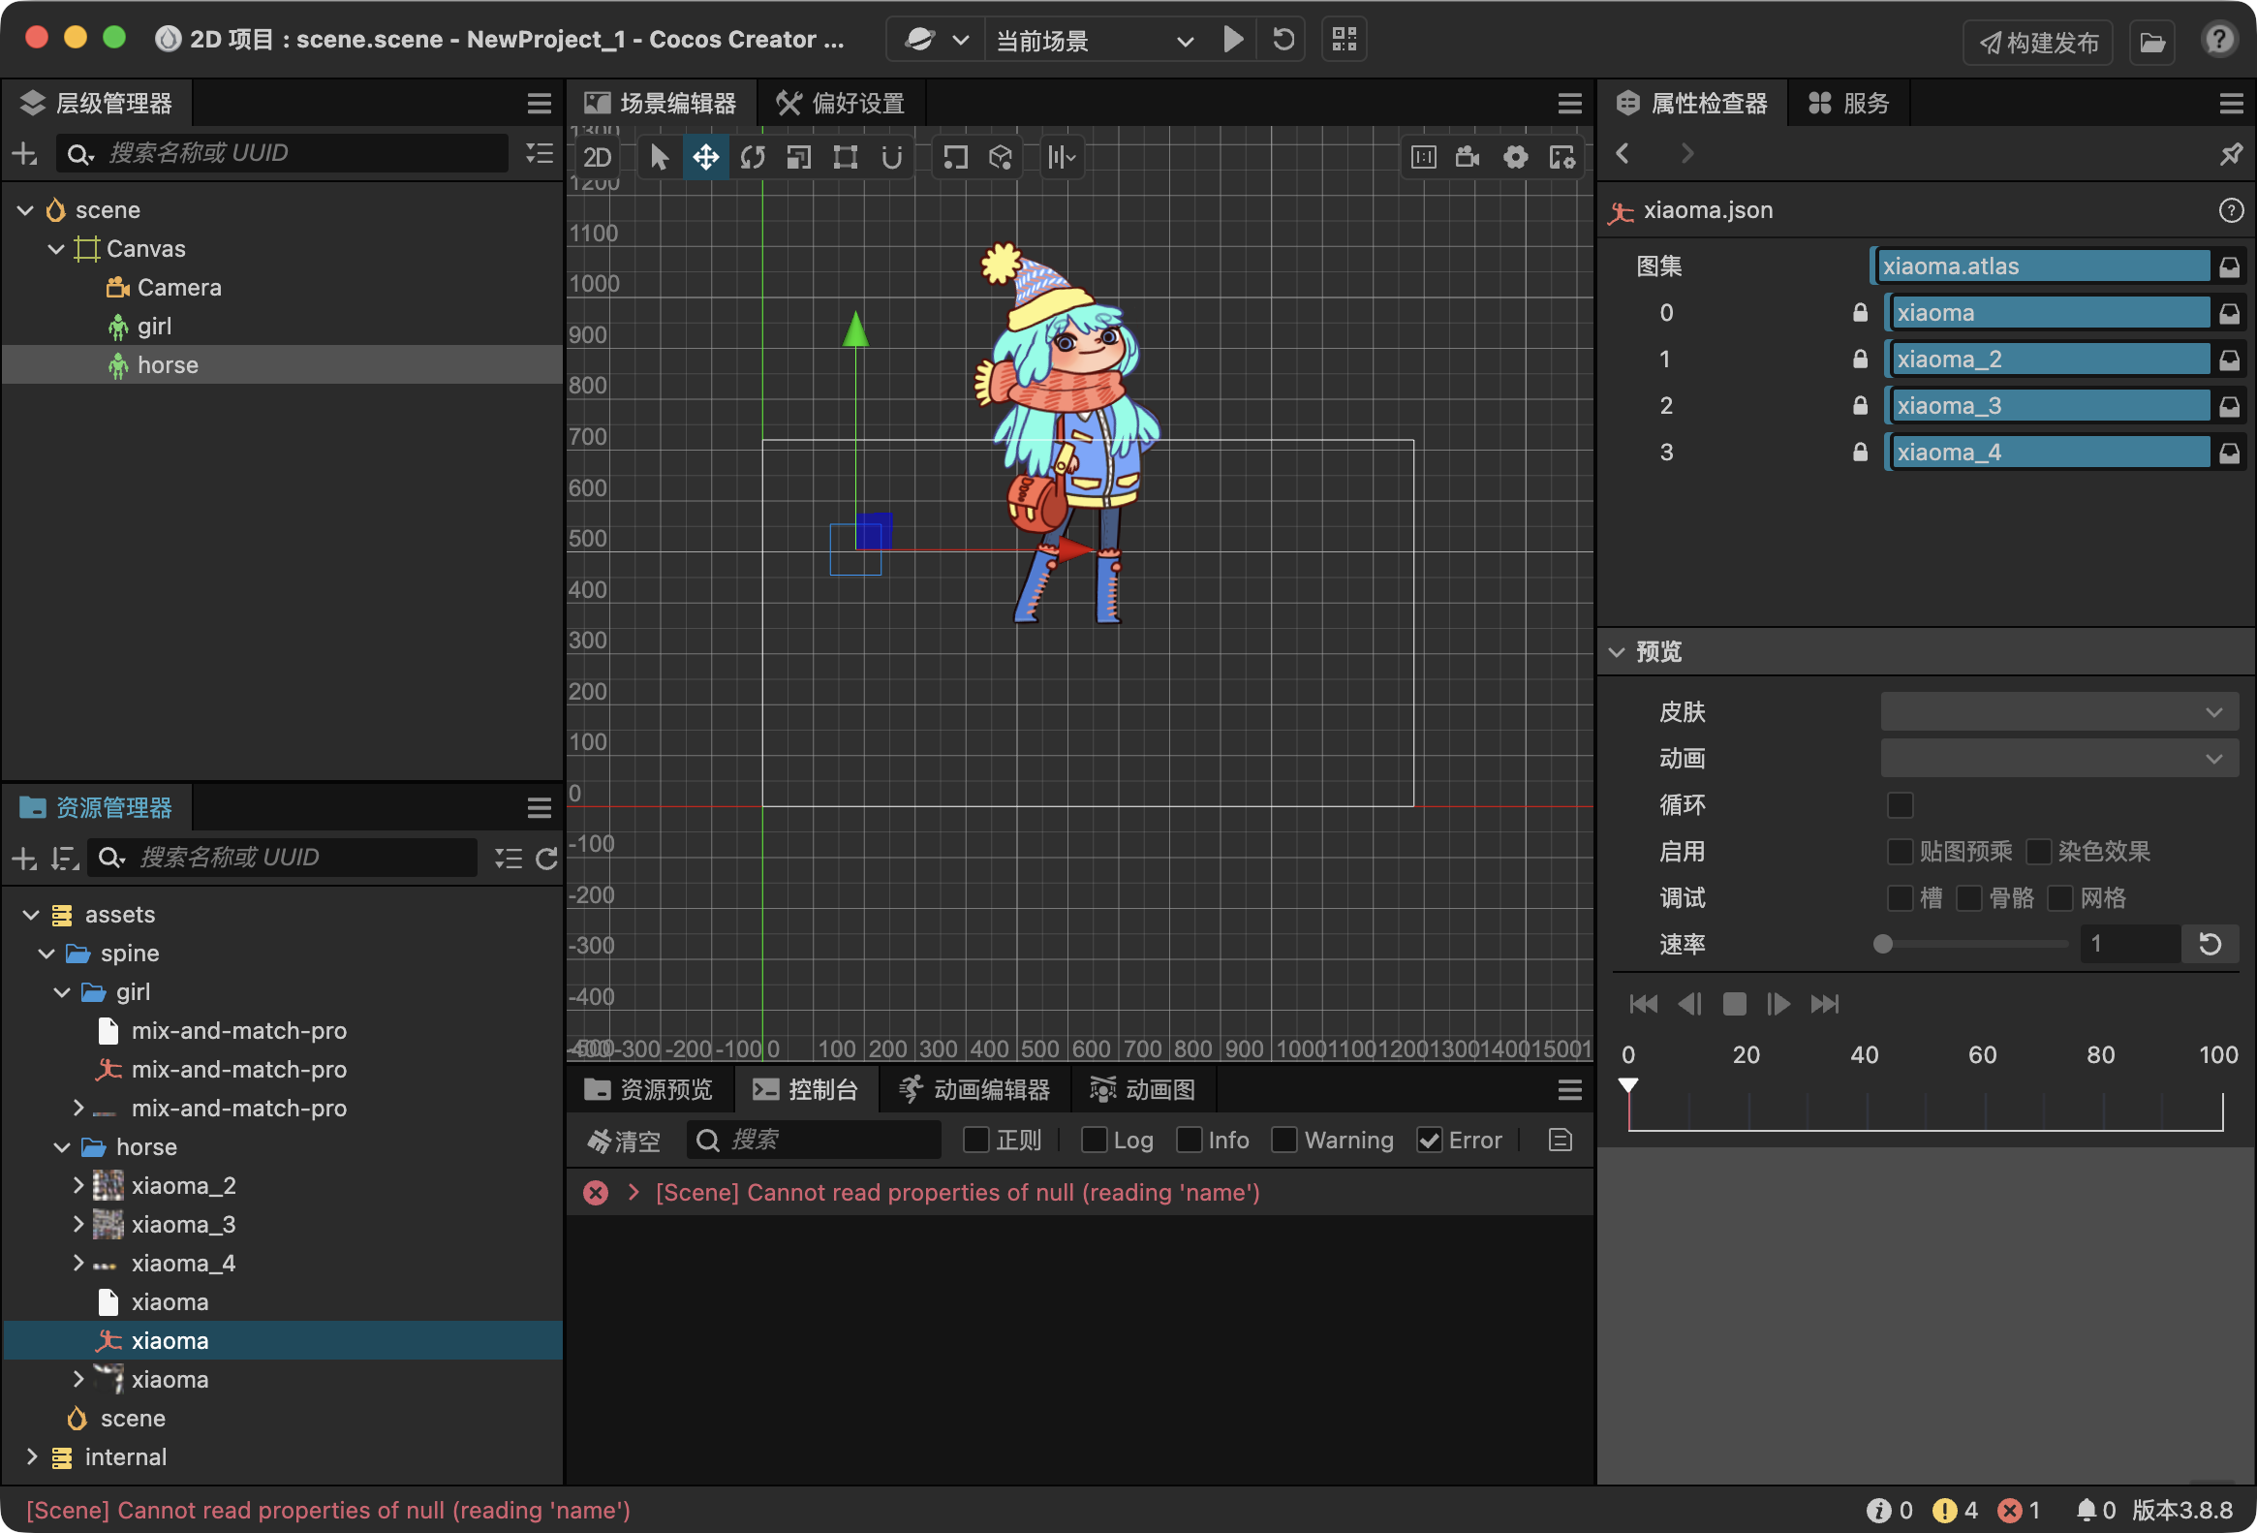Click the refresh icon in assets panel
This screenshot has height=1533, width=2257.
pyautogui.click(x=546, y=858)
